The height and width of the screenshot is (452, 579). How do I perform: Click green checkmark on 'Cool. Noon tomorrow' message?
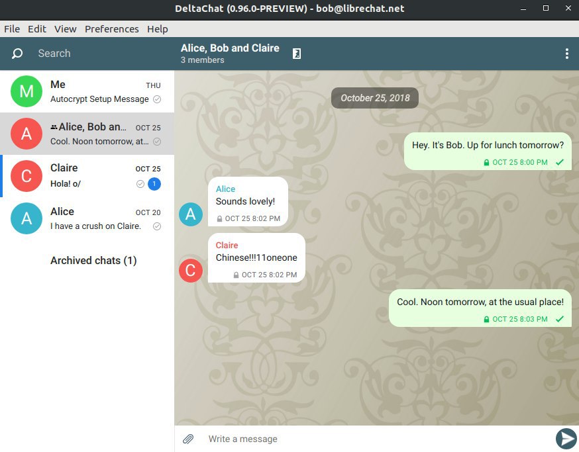coord(560,319)
